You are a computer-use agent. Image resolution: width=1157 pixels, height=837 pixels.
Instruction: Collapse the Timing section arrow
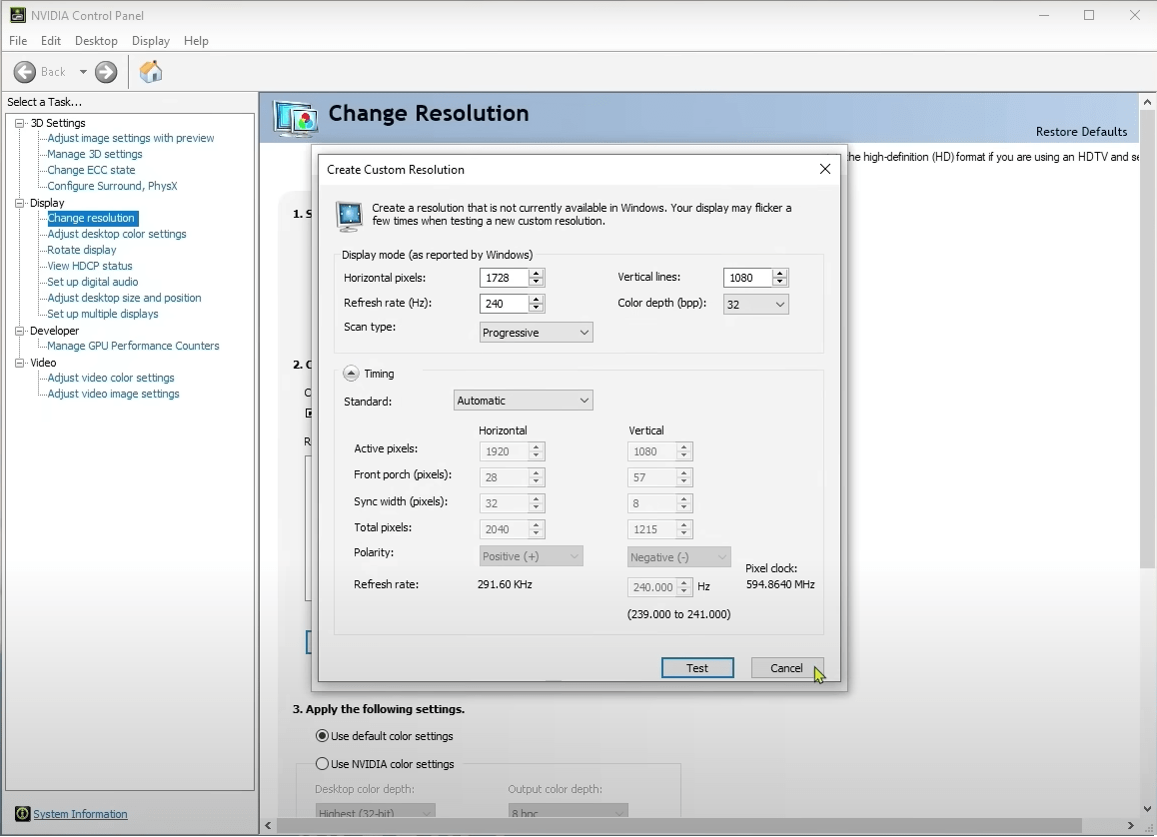pos(352,374)
